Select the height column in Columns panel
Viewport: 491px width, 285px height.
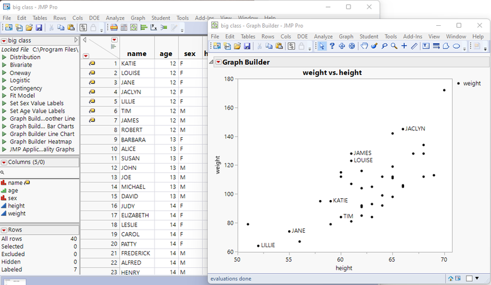click(x=16, y=206)
